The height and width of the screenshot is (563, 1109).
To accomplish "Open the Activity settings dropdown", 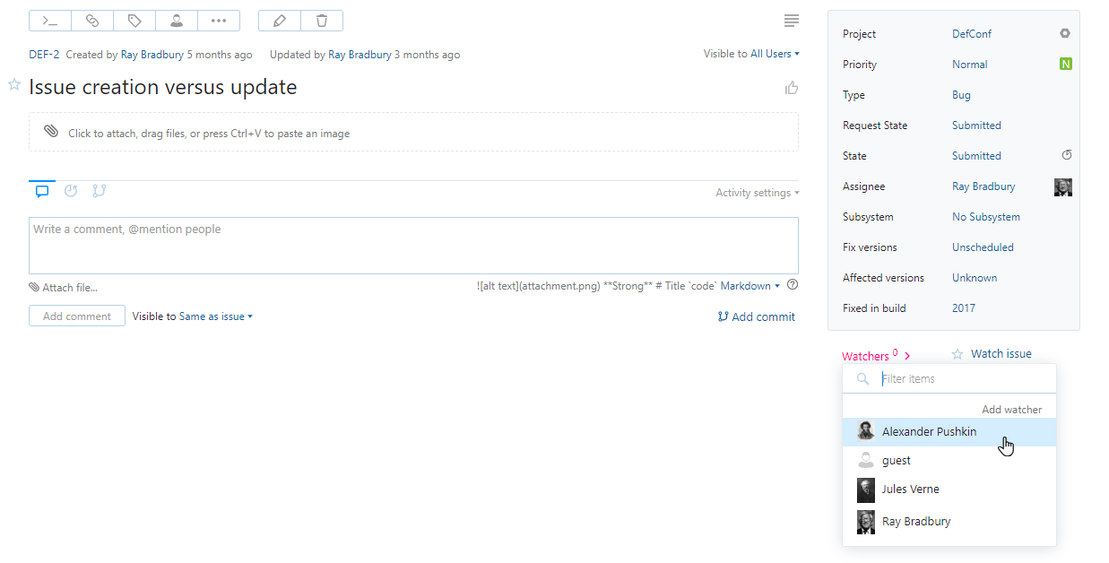I will tap(756, 192).
